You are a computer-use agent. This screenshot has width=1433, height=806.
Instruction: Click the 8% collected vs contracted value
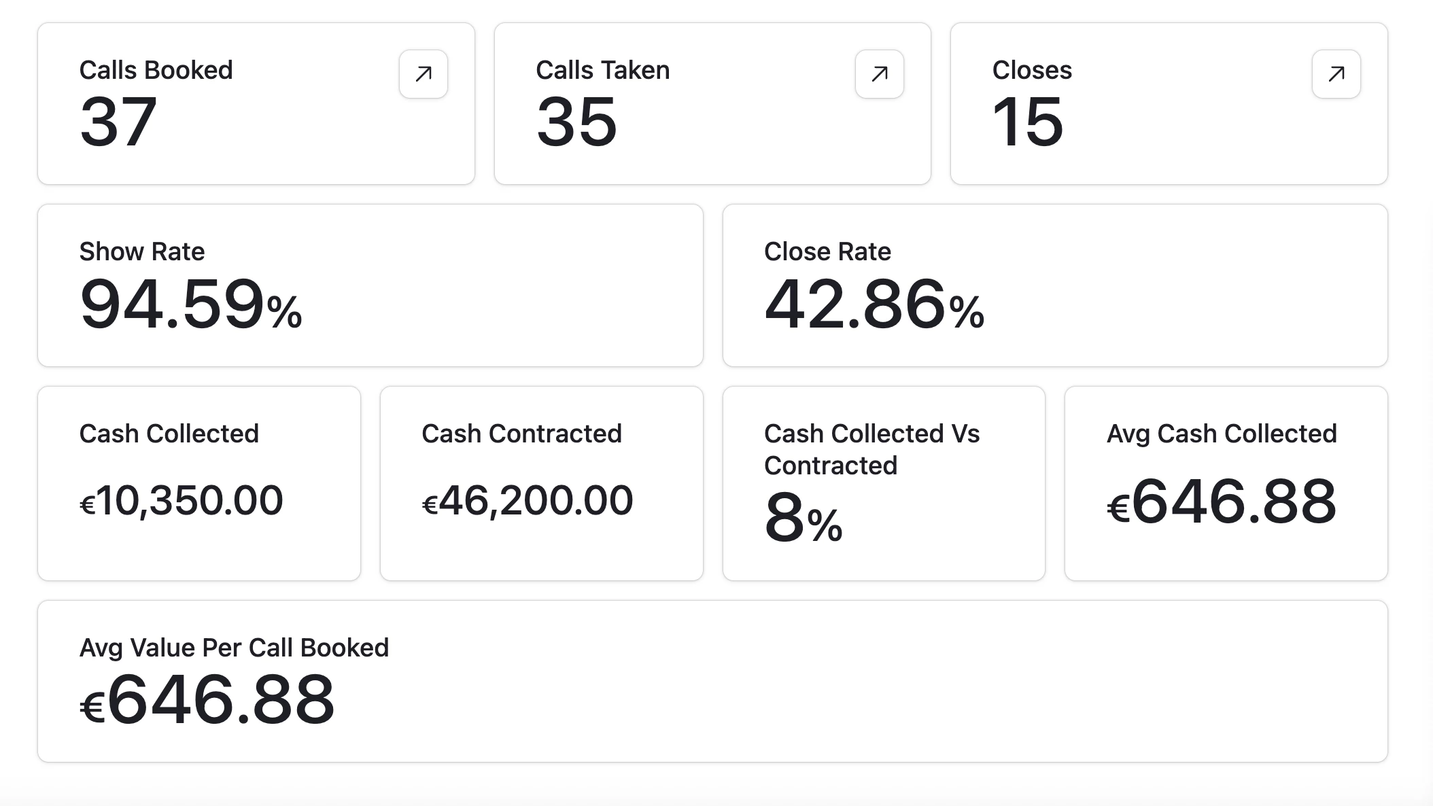click(803, 519)
